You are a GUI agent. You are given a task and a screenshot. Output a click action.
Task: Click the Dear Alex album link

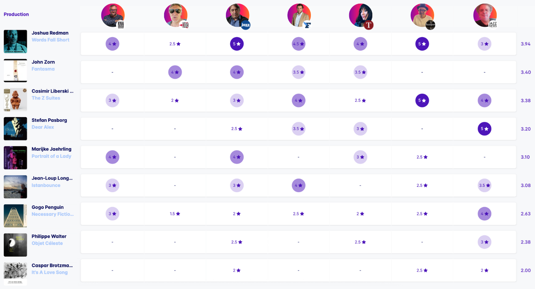(43, 127)
